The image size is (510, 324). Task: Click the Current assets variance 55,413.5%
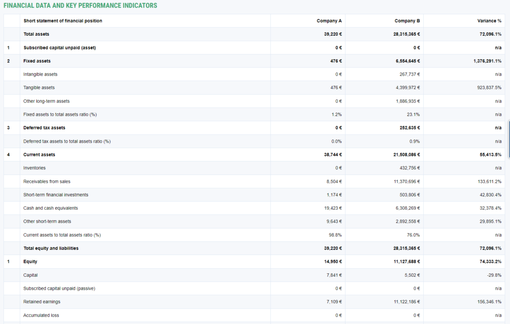coord(491,155)
